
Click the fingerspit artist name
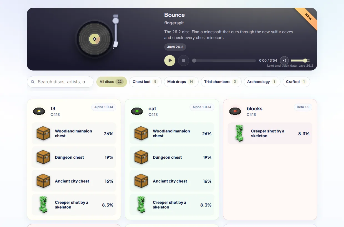coord(174,23)
